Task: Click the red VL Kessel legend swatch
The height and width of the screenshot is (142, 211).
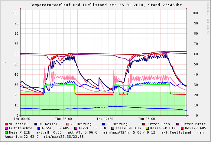Action: coord(6,124)
